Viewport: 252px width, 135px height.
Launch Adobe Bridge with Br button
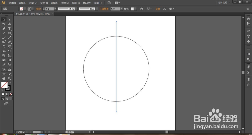click(x=109, y=3)
